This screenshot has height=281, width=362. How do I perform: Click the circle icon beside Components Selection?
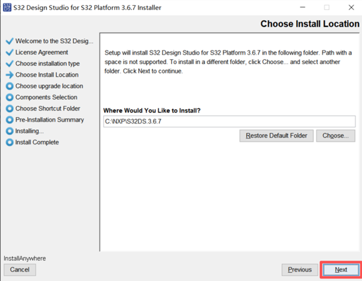(x=9, y=97)
